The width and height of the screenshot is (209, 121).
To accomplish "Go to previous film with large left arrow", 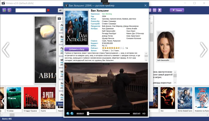I will coord(6,50).
